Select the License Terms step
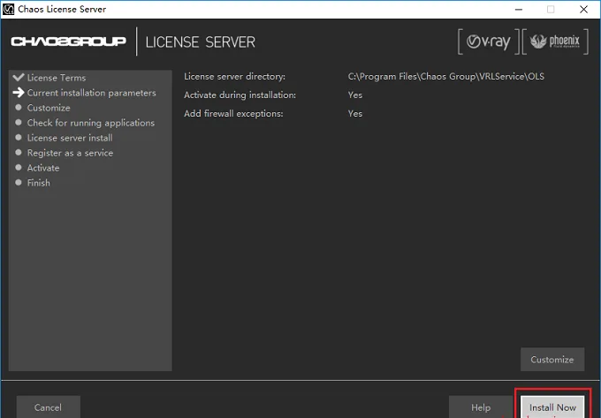Screen dimensions: 601x418 pyautogui.click(x=57, y=78)
